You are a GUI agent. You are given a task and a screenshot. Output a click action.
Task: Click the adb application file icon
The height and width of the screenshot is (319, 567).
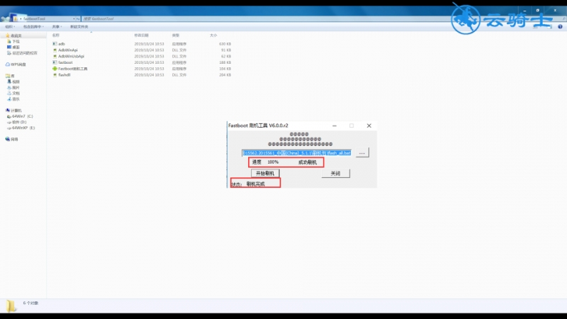click(x=55, y=44)
